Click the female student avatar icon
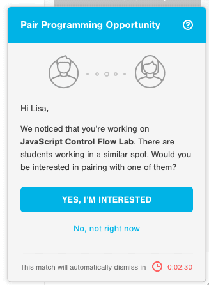 click(x=150, y=72)
